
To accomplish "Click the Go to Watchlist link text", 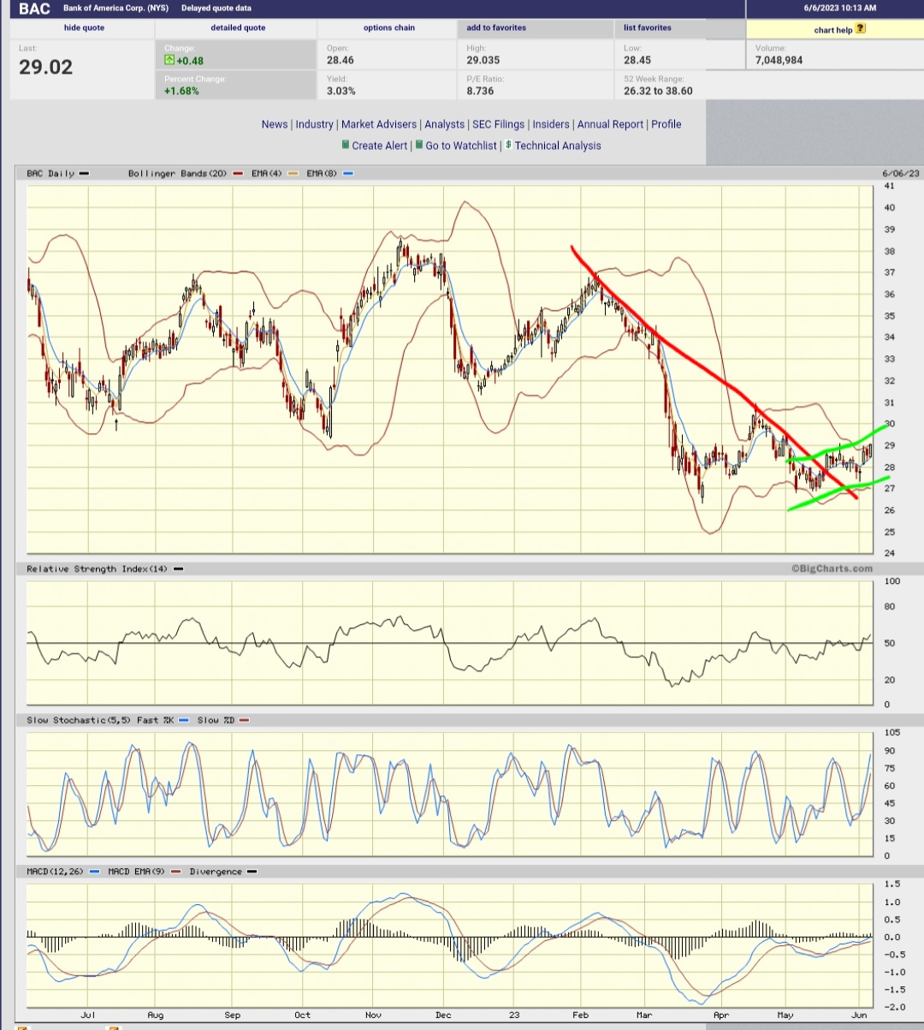I will 461,146.
